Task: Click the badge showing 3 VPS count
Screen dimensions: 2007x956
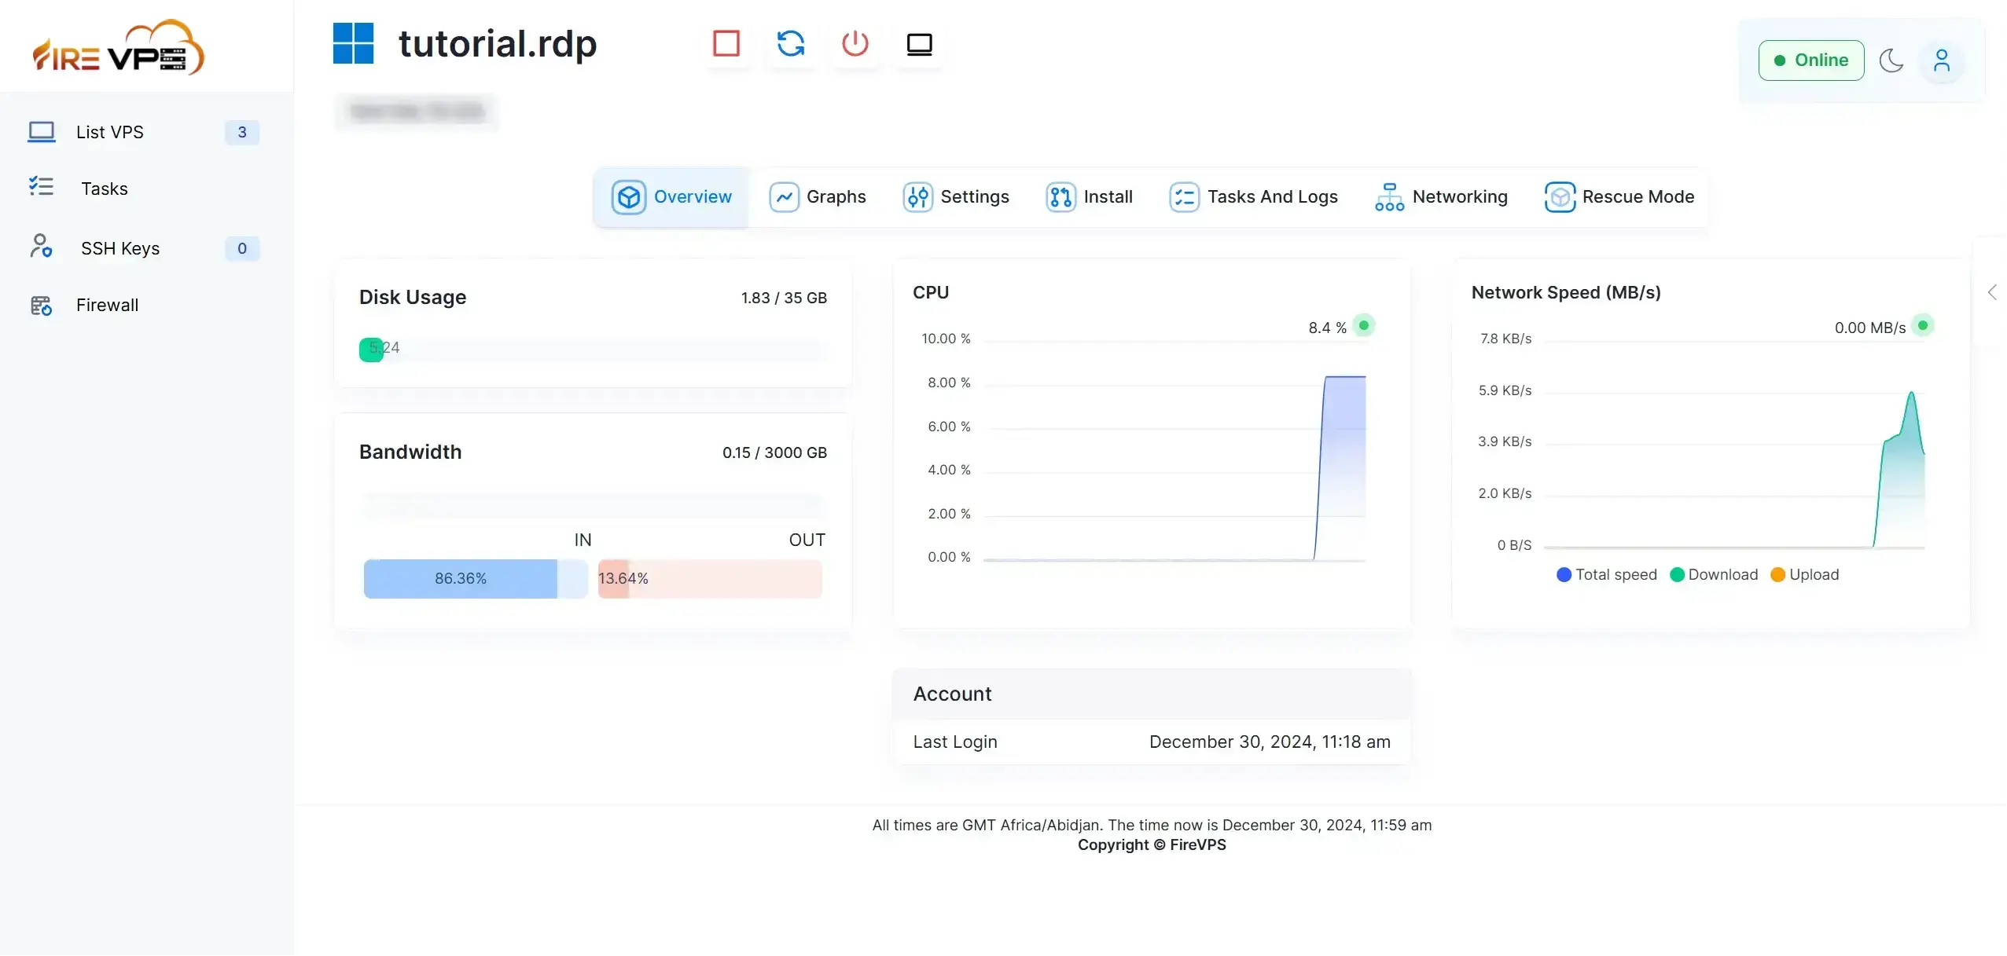Action: pyautogui.click(x=241, y=132)
